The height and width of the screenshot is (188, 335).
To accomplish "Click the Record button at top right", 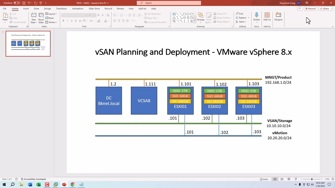I will 310,9.
